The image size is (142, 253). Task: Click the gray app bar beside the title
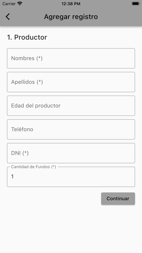[120, 17]
